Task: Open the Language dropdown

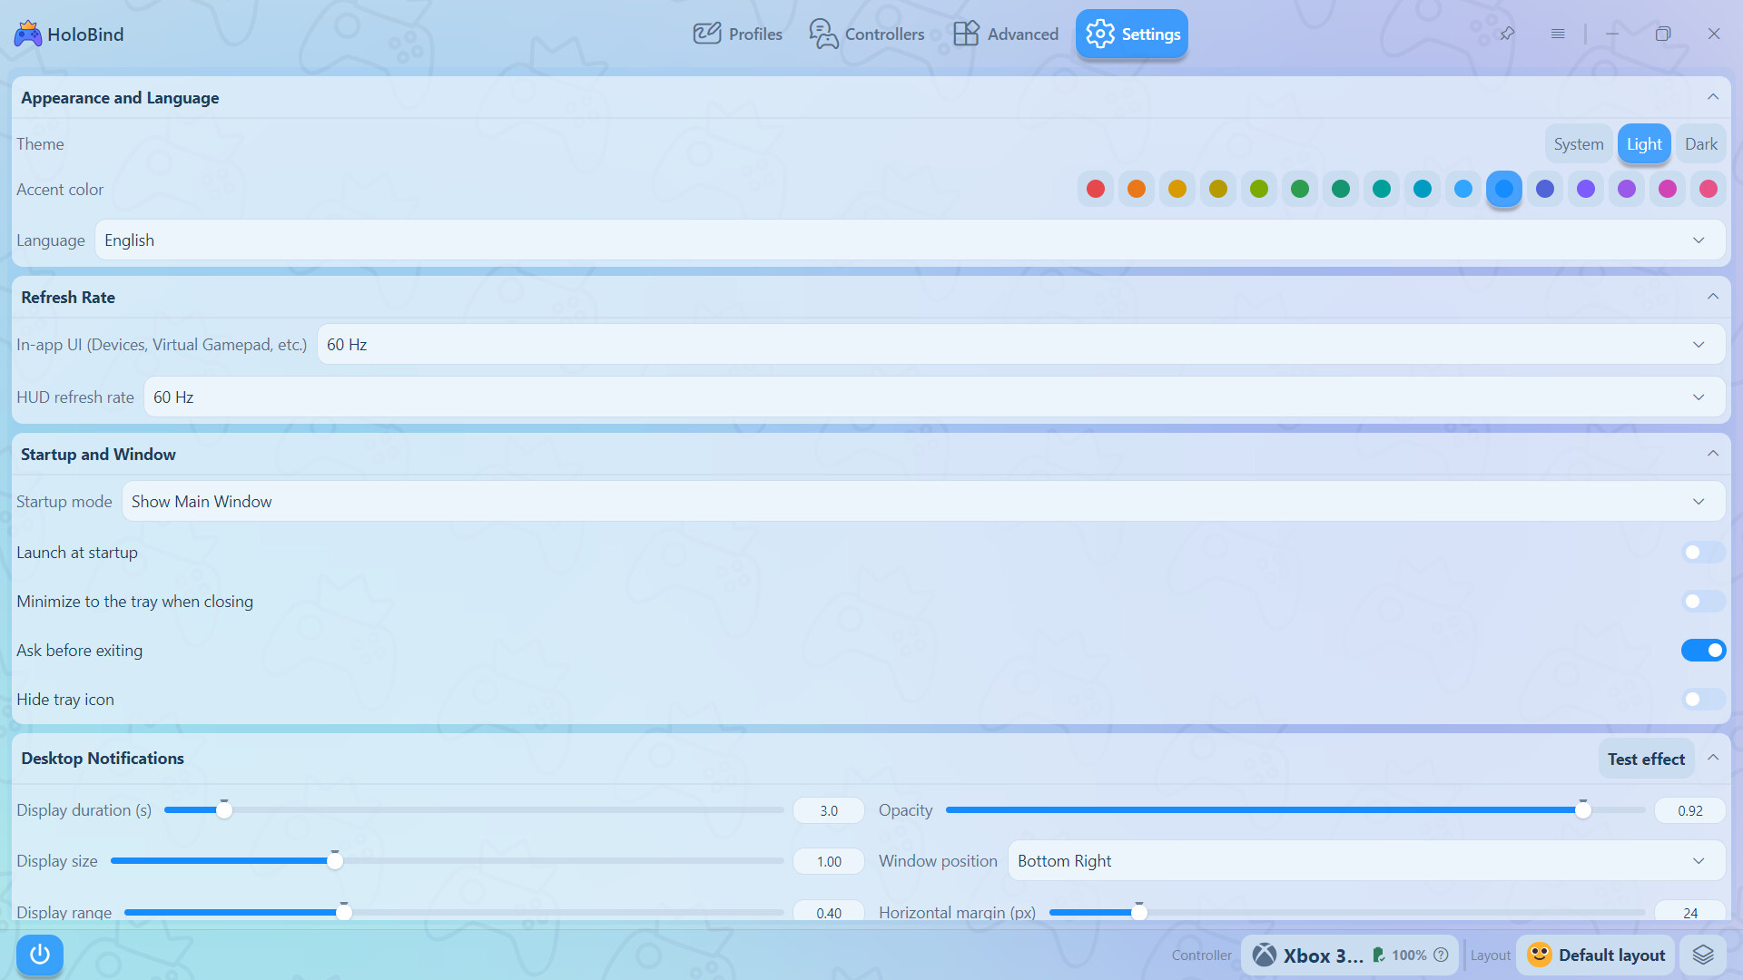Action: (x=910, y=240)
